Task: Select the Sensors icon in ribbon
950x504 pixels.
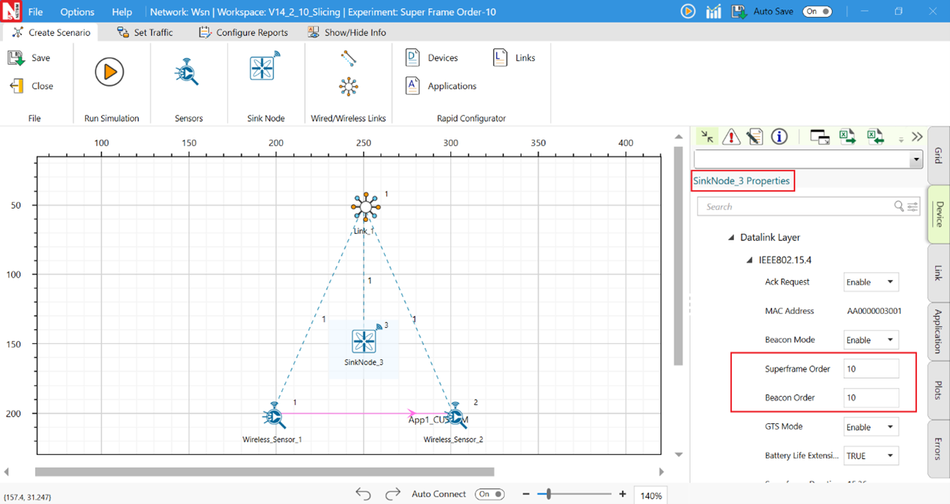Action: coord(187,72)
